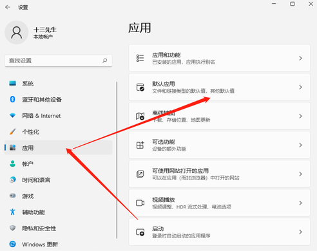Open the 可选功能 title

pyautogui.click(x=164, y=142)
